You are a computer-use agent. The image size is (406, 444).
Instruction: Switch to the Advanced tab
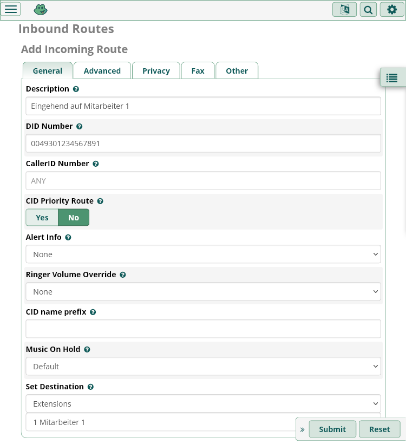[102, 71]
